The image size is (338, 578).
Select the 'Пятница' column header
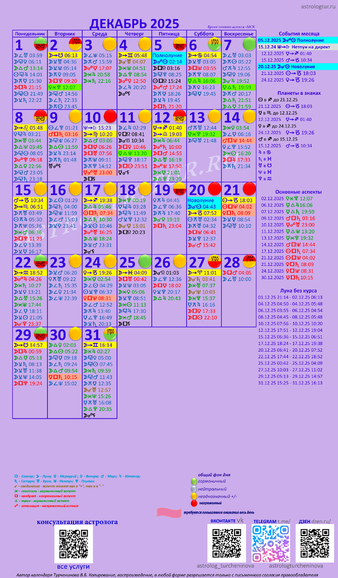coord(169,34)
